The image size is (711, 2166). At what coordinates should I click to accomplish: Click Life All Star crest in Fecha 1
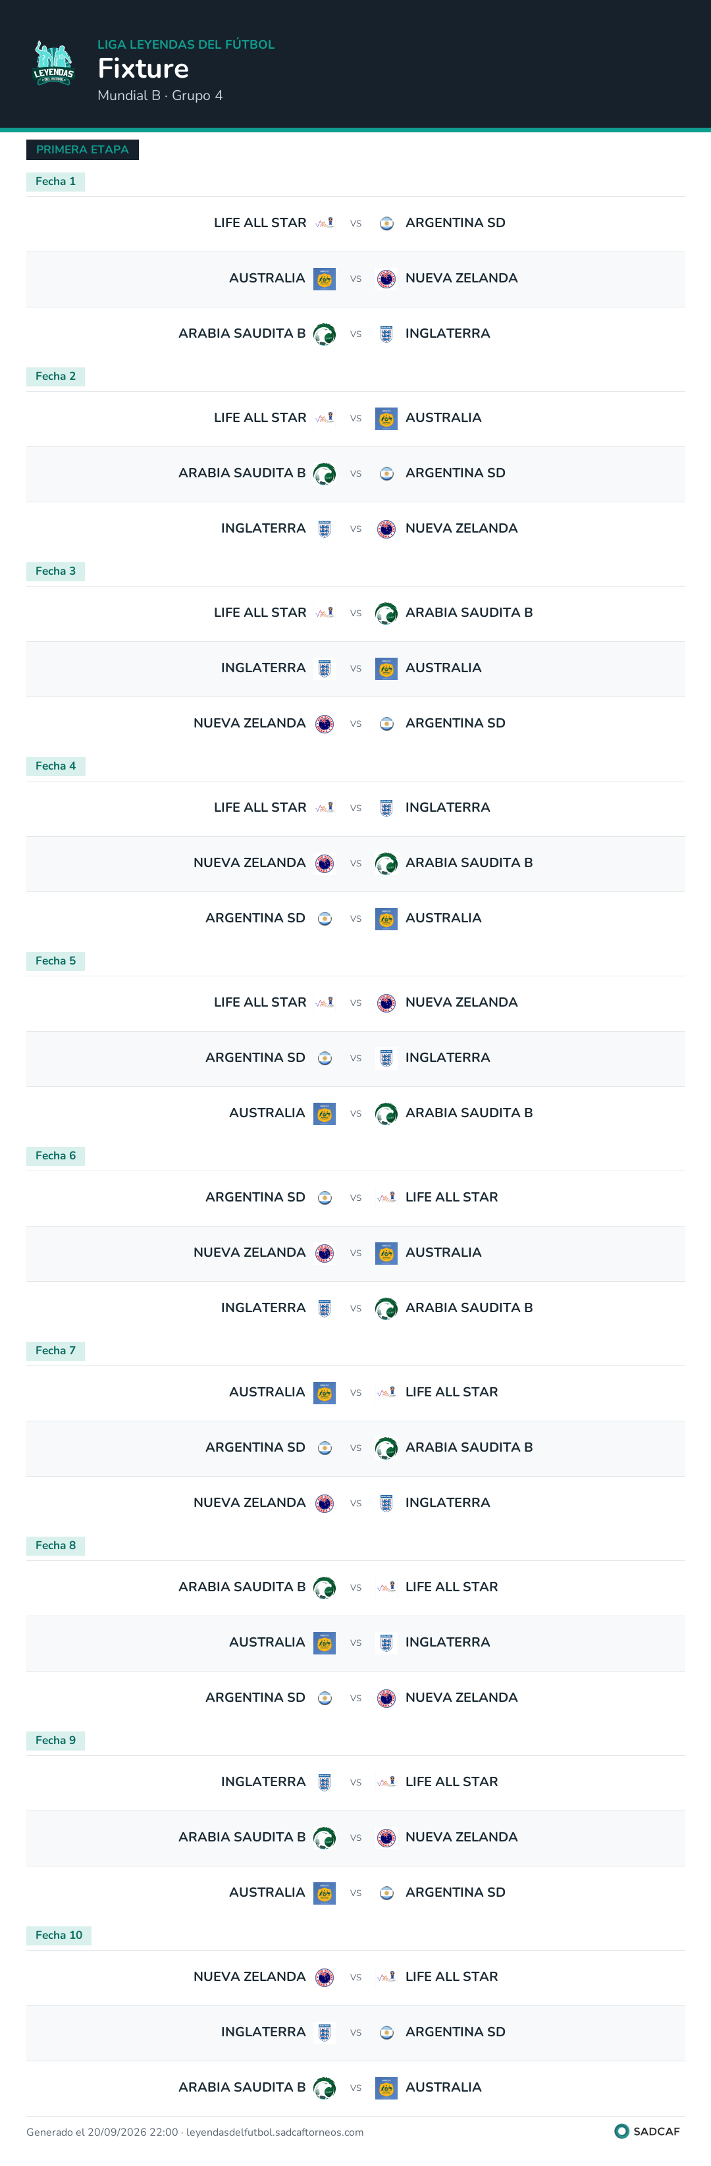coord(325,223)
